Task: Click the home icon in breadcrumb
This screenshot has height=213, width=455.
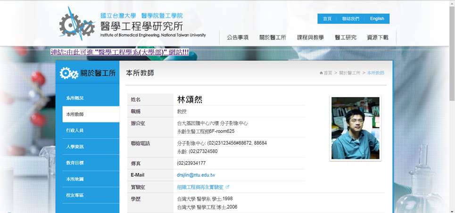Action: (x=321, y=73)
